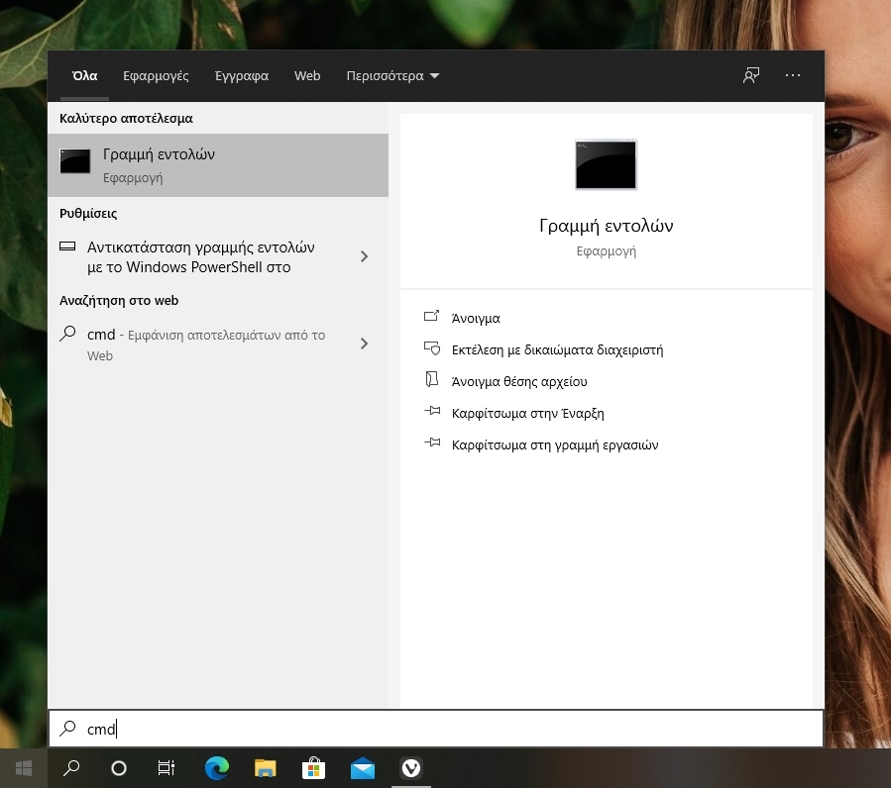Choose Εκτέλεση με δικαιώματα διαχειριστή

(556, 349)
